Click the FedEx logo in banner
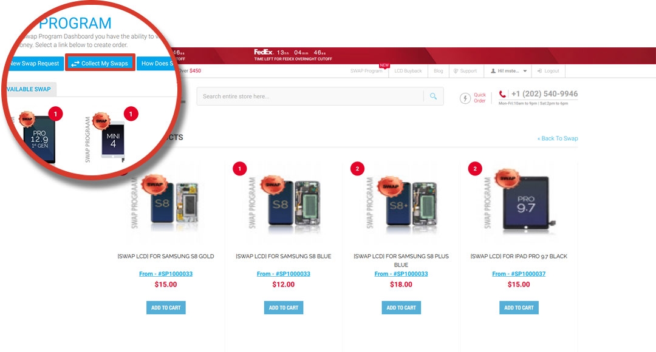Screen dimensions: 656x352 (x=263, y=52)
